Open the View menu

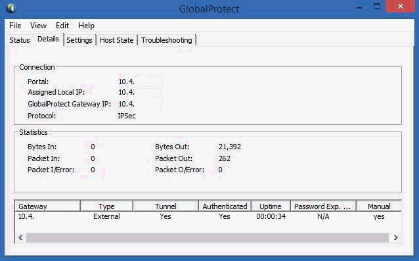pyautogui.click(x=38, y=26)
